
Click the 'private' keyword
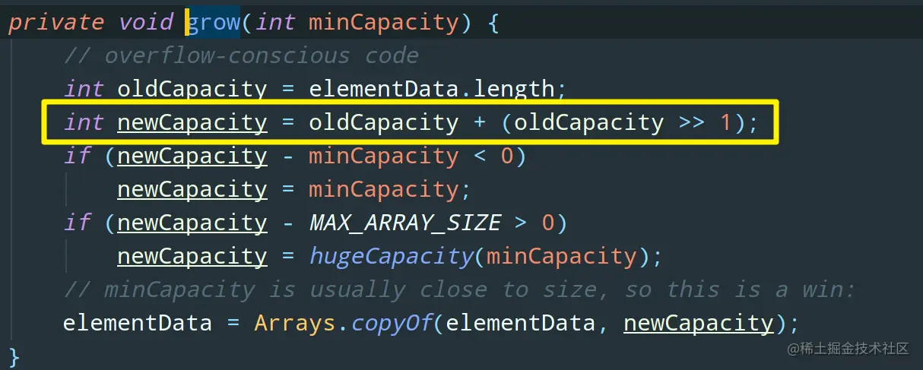pos(56,22)
